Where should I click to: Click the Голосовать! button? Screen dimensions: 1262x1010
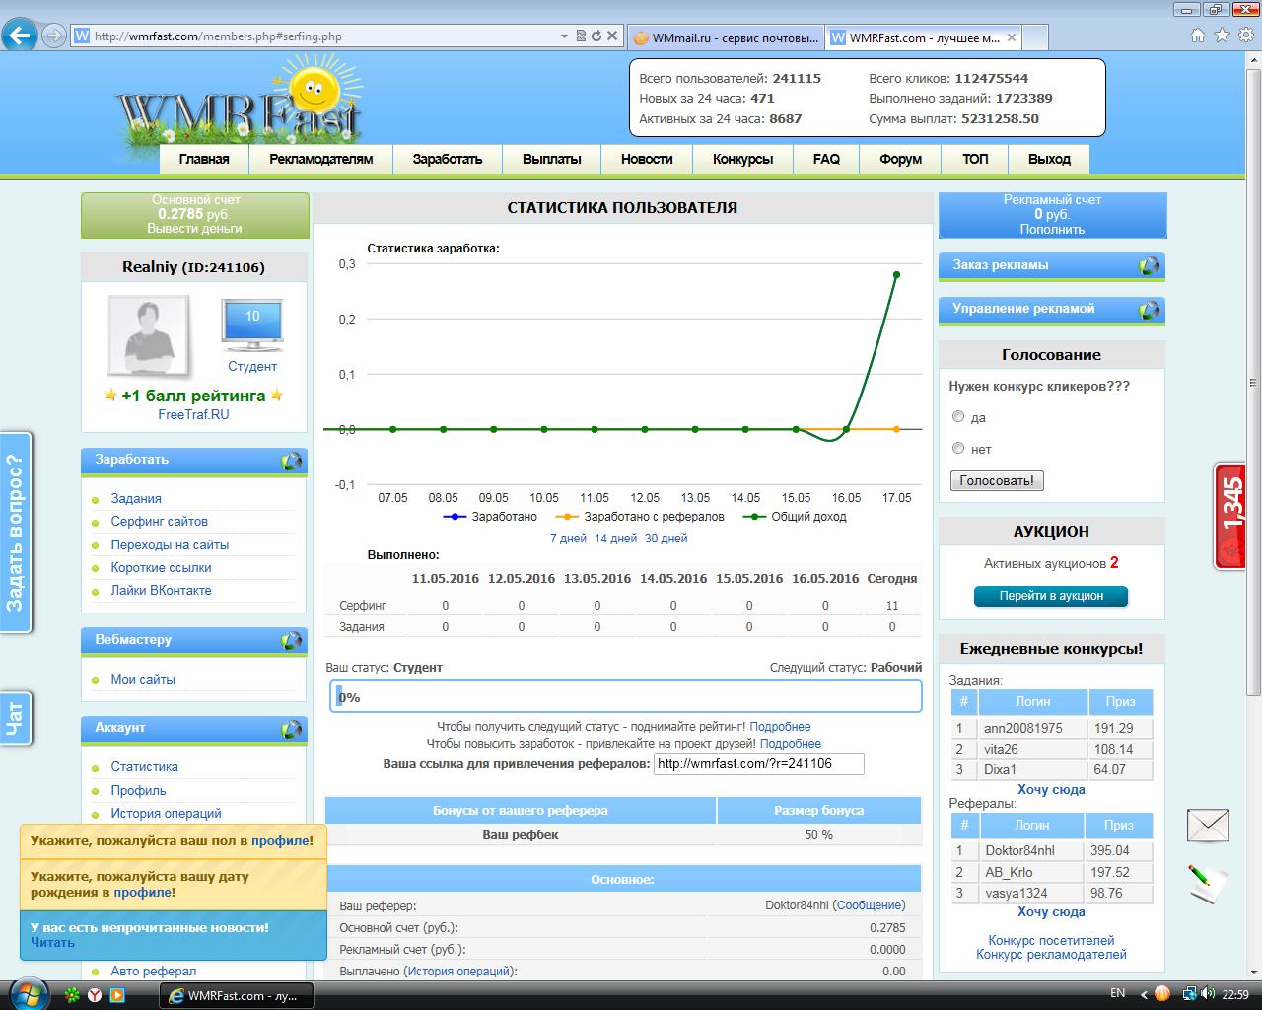click(997, 480)
